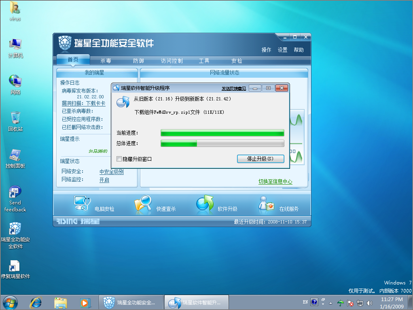Click the 当前进度 progress bar

tap(222, 133)
